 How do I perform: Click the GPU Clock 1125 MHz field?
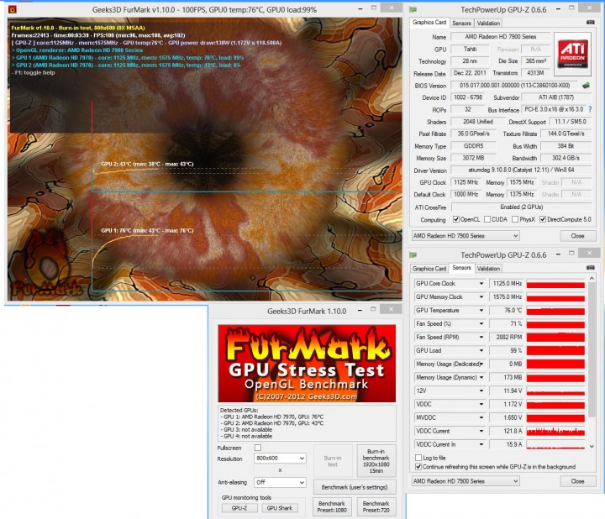466,182
